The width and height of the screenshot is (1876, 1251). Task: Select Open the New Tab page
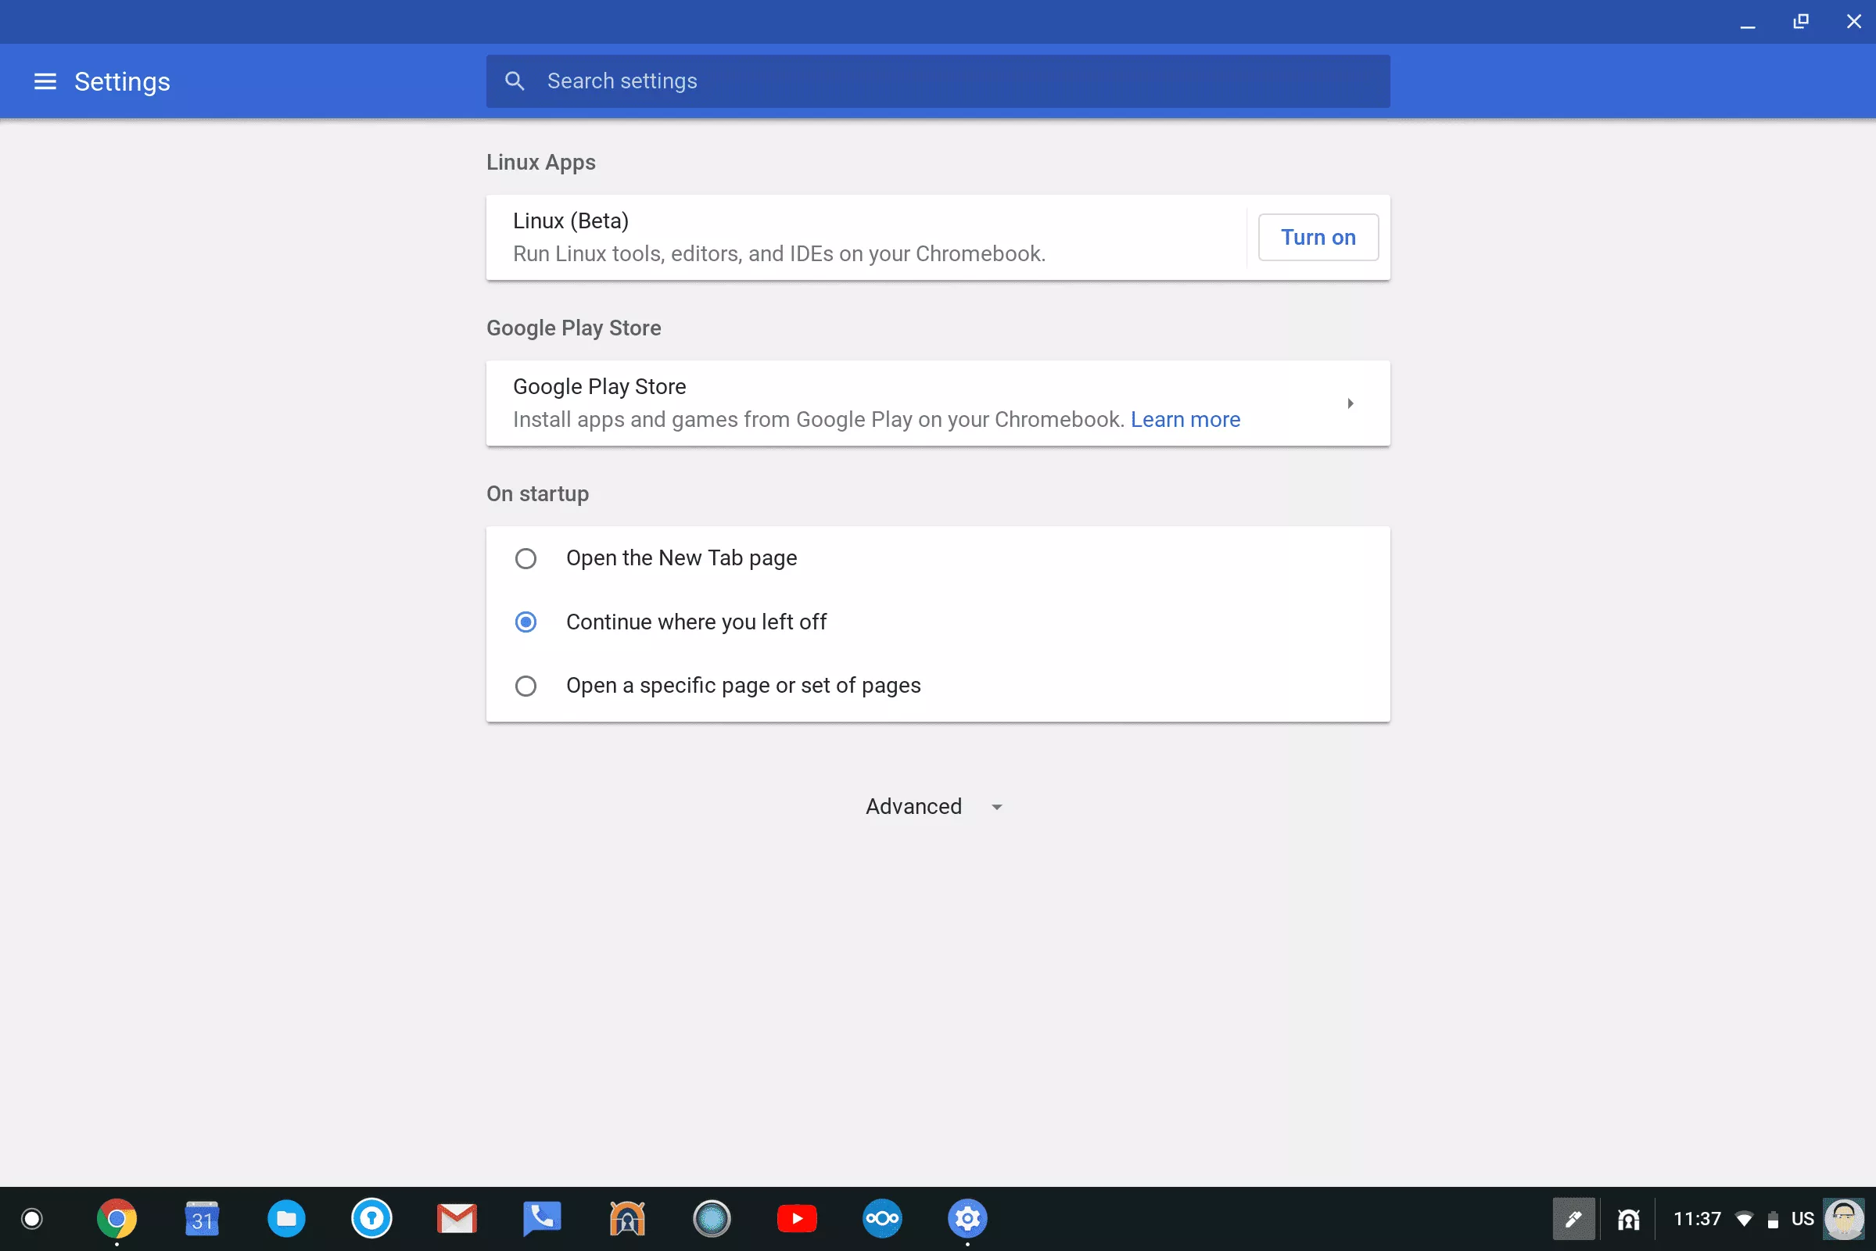[x=525, y=558]
